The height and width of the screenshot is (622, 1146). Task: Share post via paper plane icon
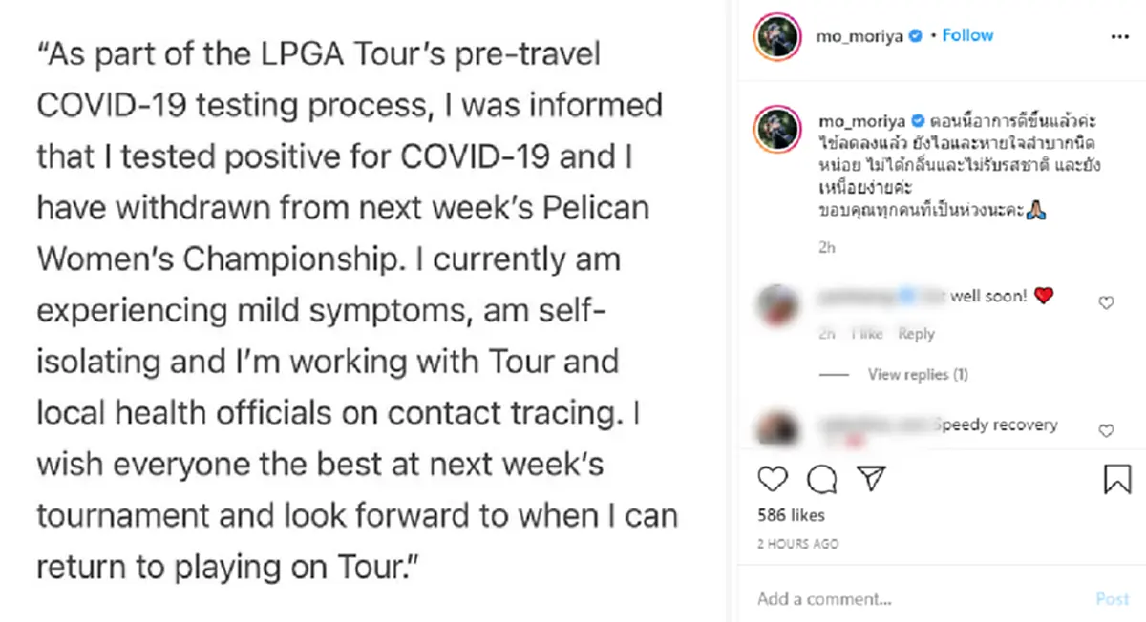pos(871,478)
